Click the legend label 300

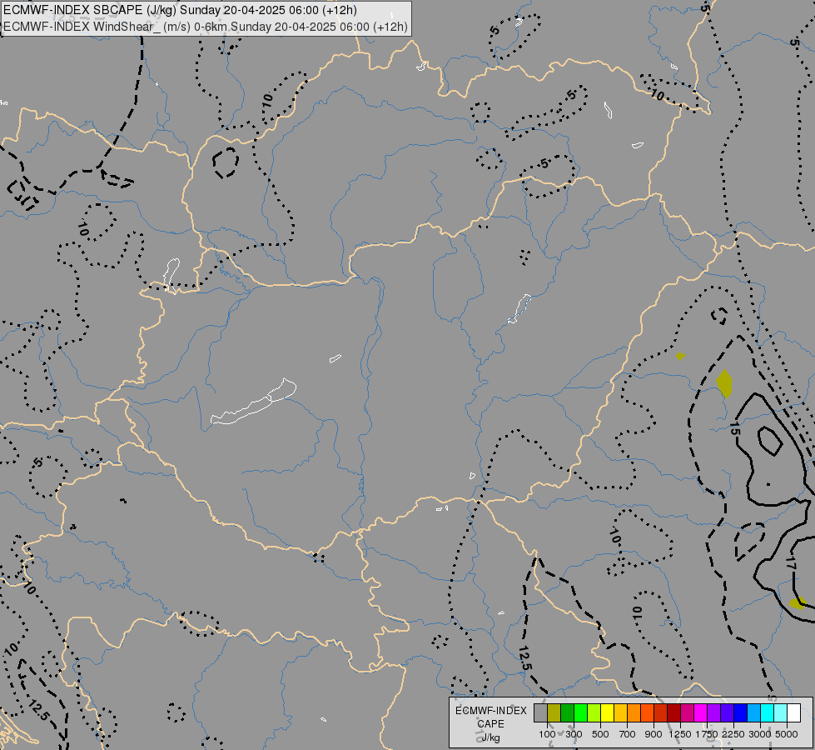coord(574,734)
